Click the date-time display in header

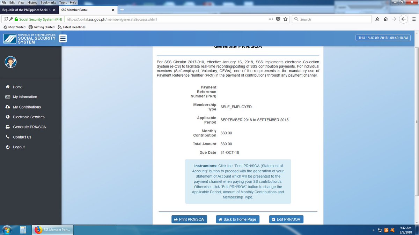pyautogui.click(x=383, y=38)
